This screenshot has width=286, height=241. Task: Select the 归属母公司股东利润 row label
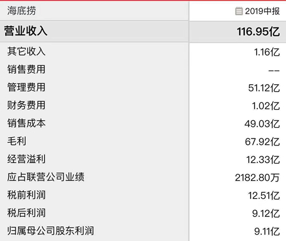(51, 231)
